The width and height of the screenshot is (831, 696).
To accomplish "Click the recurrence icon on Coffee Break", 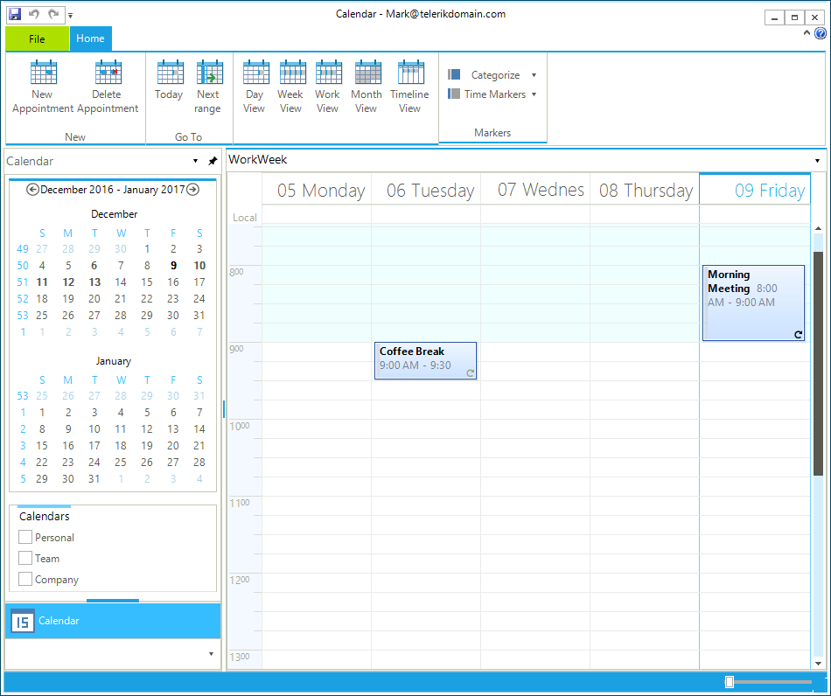I will pyautogui.click(x=470, y=372).
